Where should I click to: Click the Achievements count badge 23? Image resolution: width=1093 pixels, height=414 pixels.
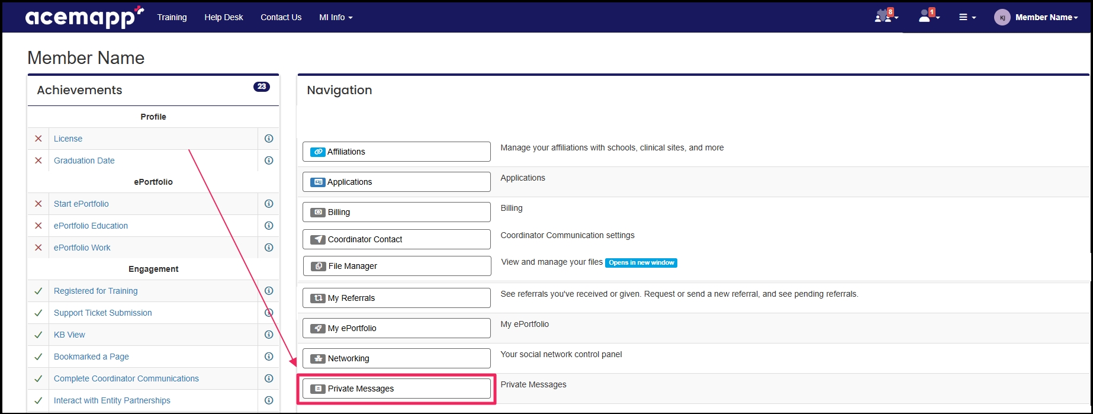[x=262, y=86]
